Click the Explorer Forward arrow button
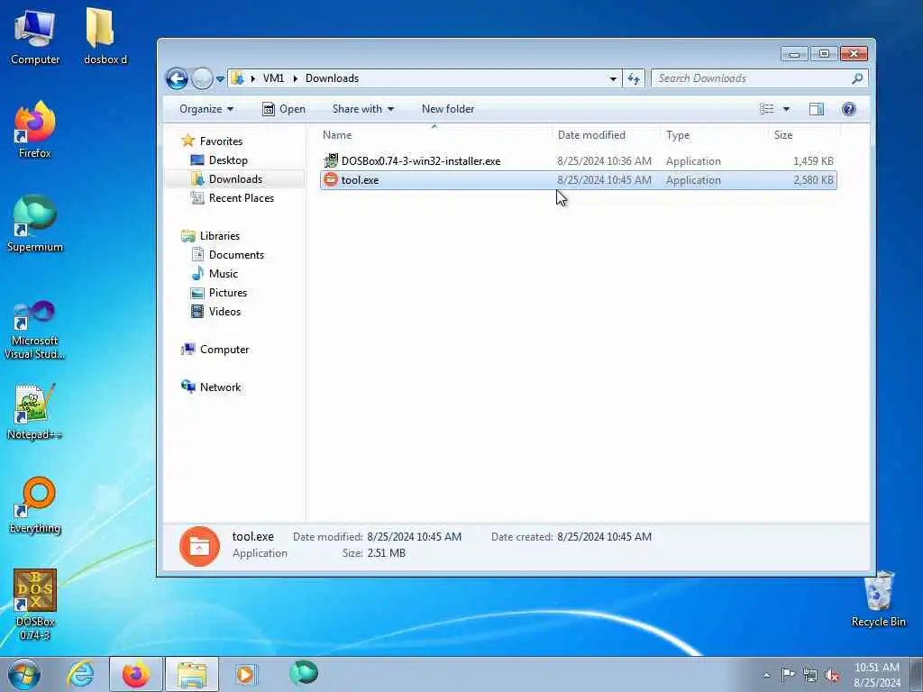Screen dimensions: 923x692 202,78
